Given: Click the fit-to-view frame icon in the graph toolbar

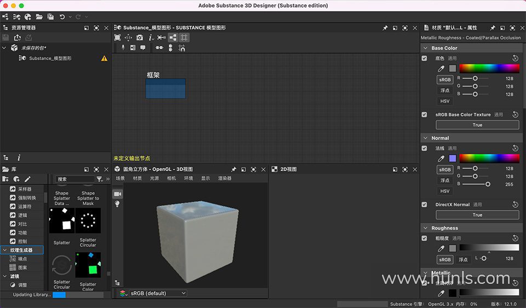Looking at the screenshot, I should tap(117, 38).
